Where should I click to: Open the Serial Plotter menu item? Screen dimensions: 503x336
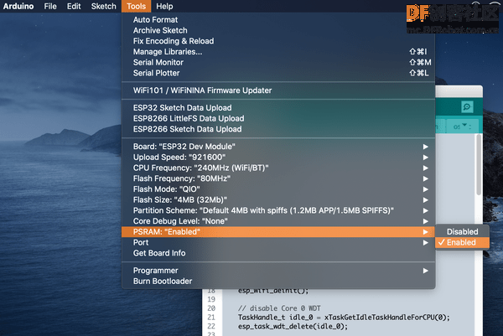tap(278, 73)
